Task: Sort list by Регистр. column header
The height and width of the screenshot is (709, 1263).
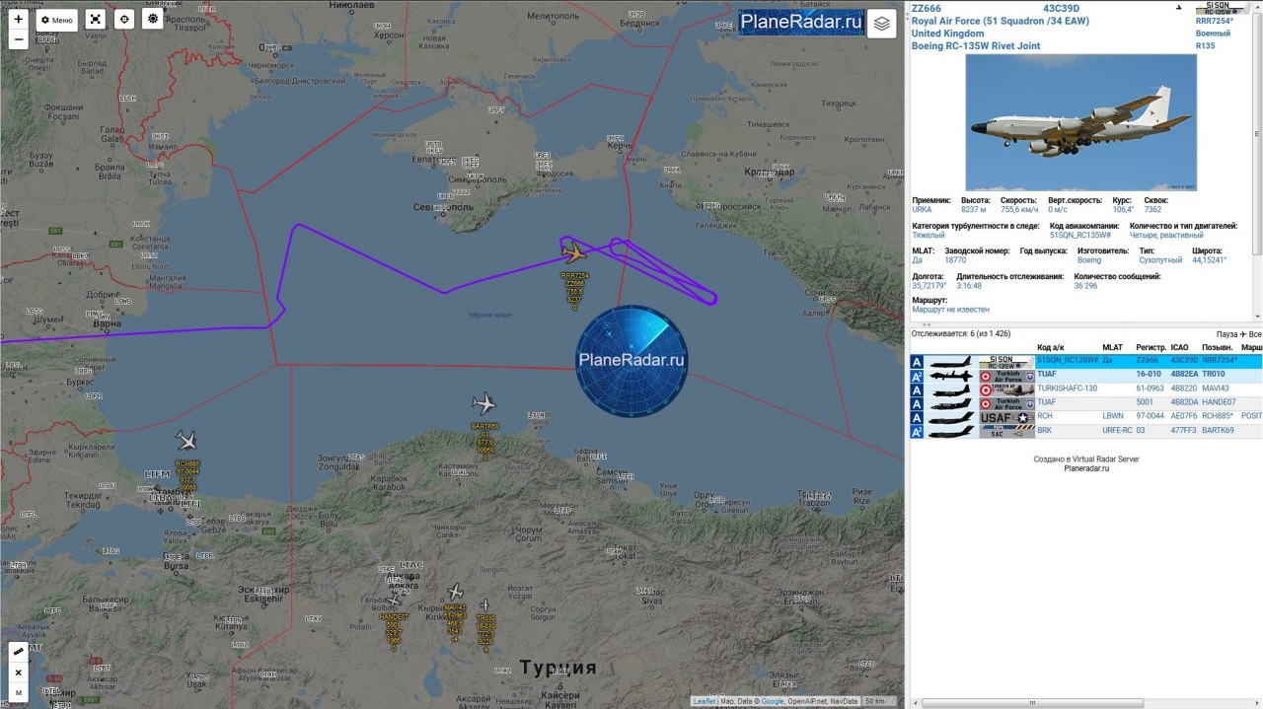Action: pos(1151,347)
